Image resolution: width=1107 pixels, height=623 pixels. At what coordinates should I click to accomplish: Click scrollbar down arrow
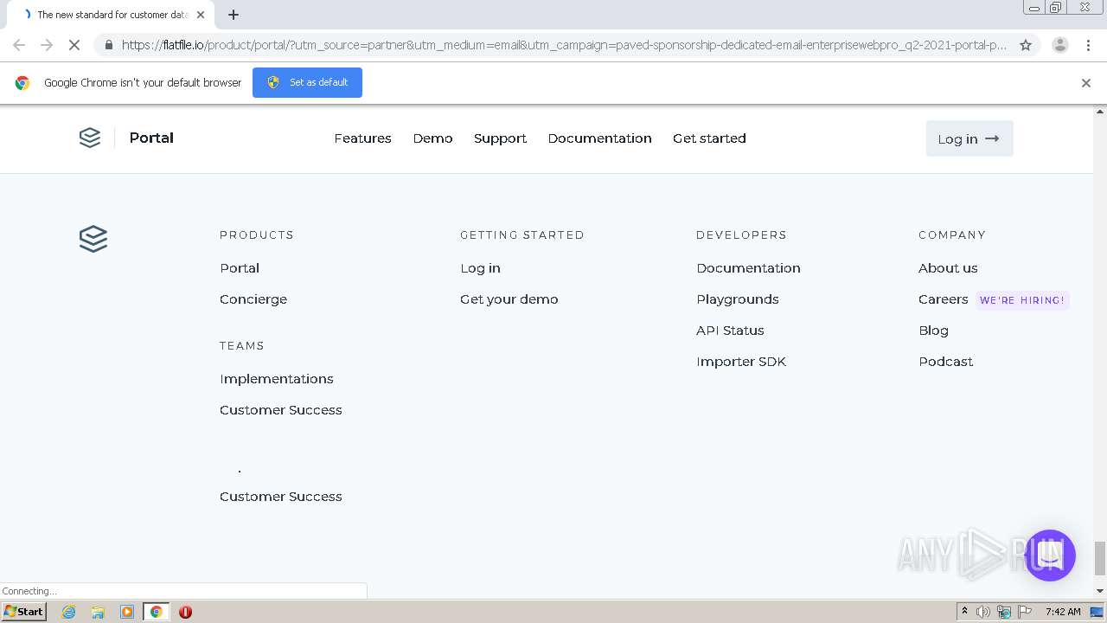1100,590
